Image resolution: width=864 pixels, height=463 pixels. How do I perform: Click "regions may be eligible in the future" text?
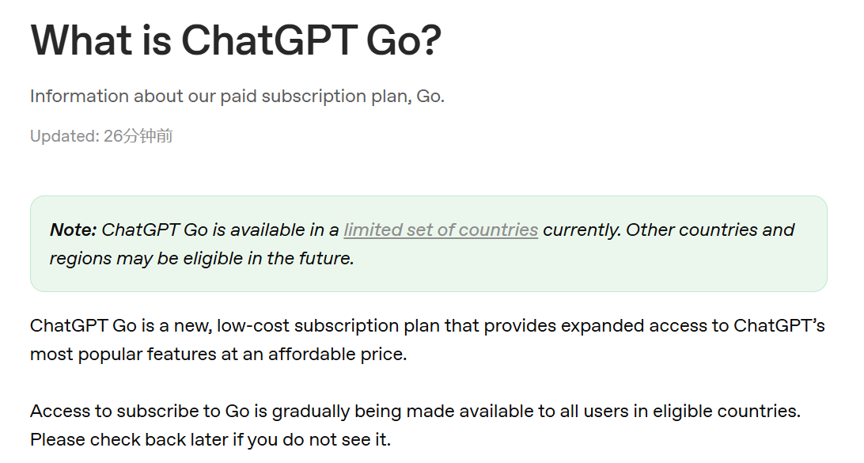(x=201, y=259)
